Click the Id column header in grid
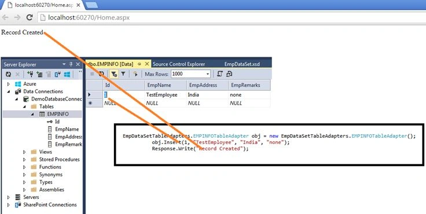The height and width of the screenshot is (214, 426). coord(124,85)
